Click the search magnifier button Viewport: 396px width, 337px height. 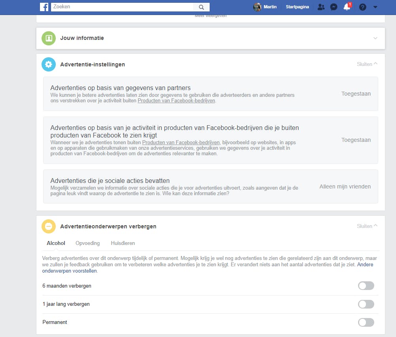(201, 7)
